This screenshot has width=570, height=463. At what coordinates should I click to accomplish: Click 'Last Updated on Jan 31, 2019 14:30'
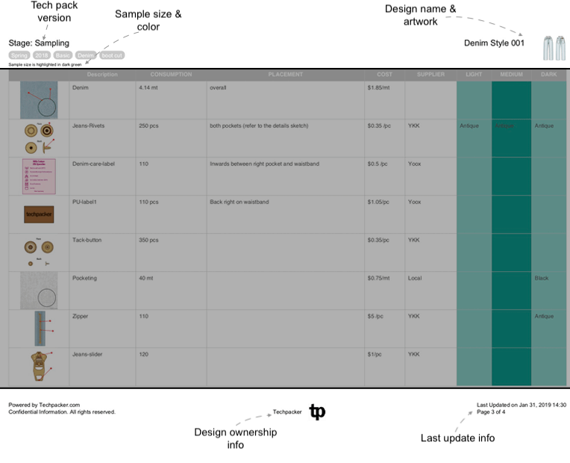[522, 405]
